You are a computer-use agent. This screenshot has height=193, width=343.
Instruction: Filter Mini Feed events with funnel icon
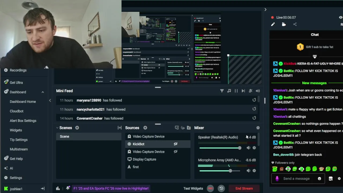coord(222,91)
